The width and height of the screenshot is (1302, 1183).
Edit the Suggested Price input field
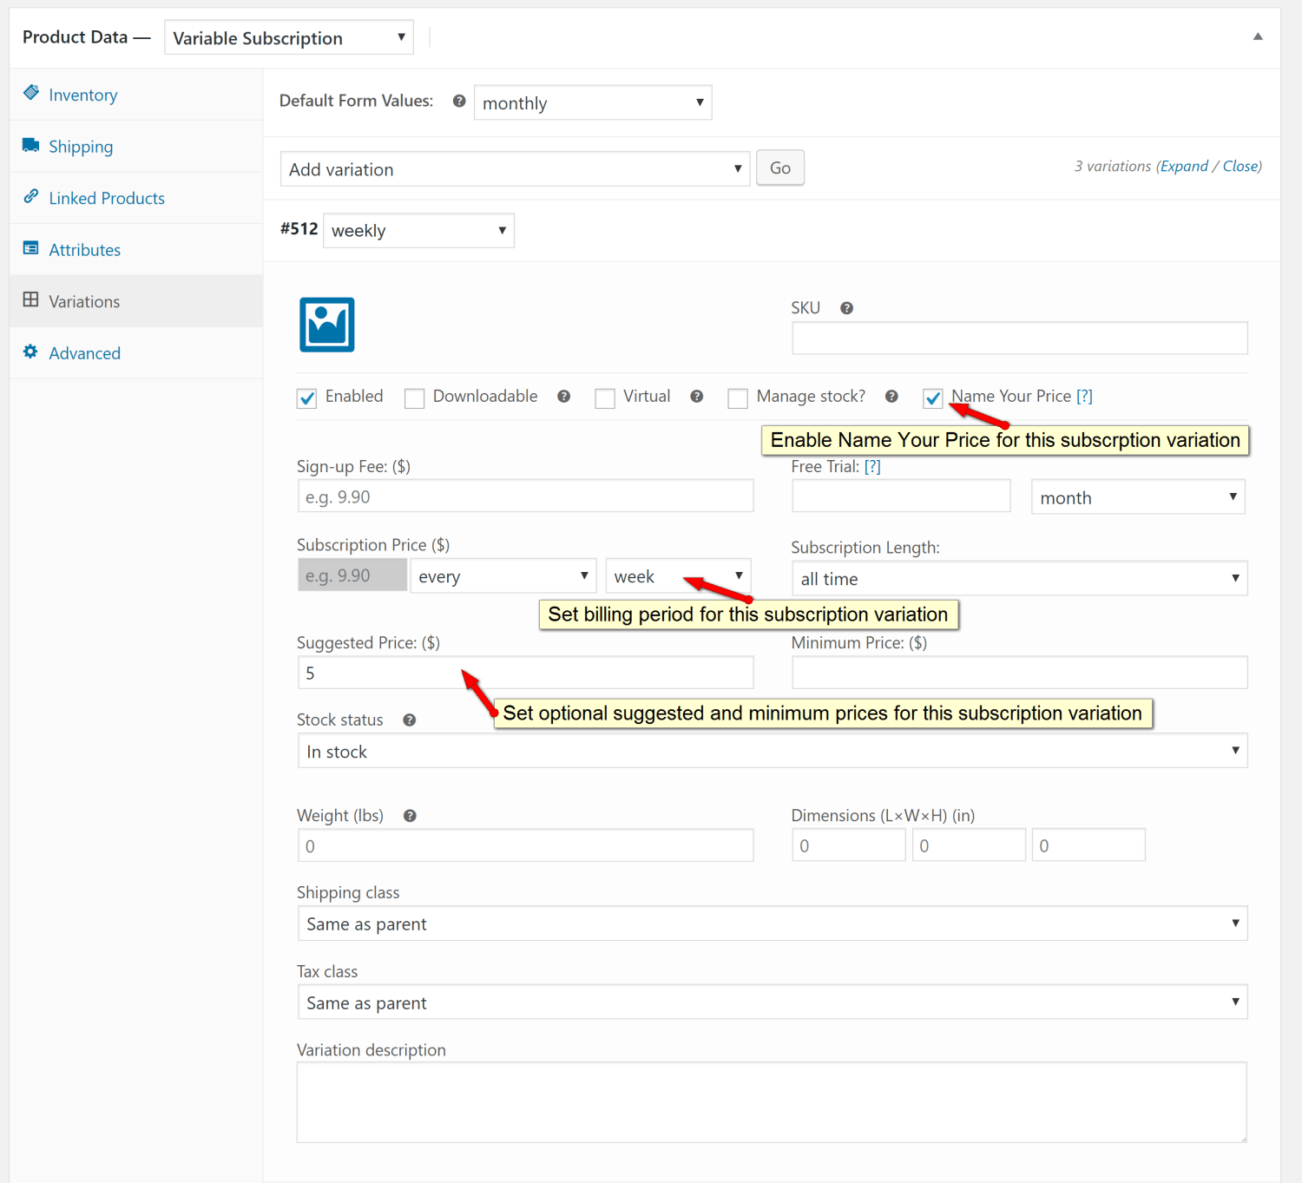[x=525, y=672]
